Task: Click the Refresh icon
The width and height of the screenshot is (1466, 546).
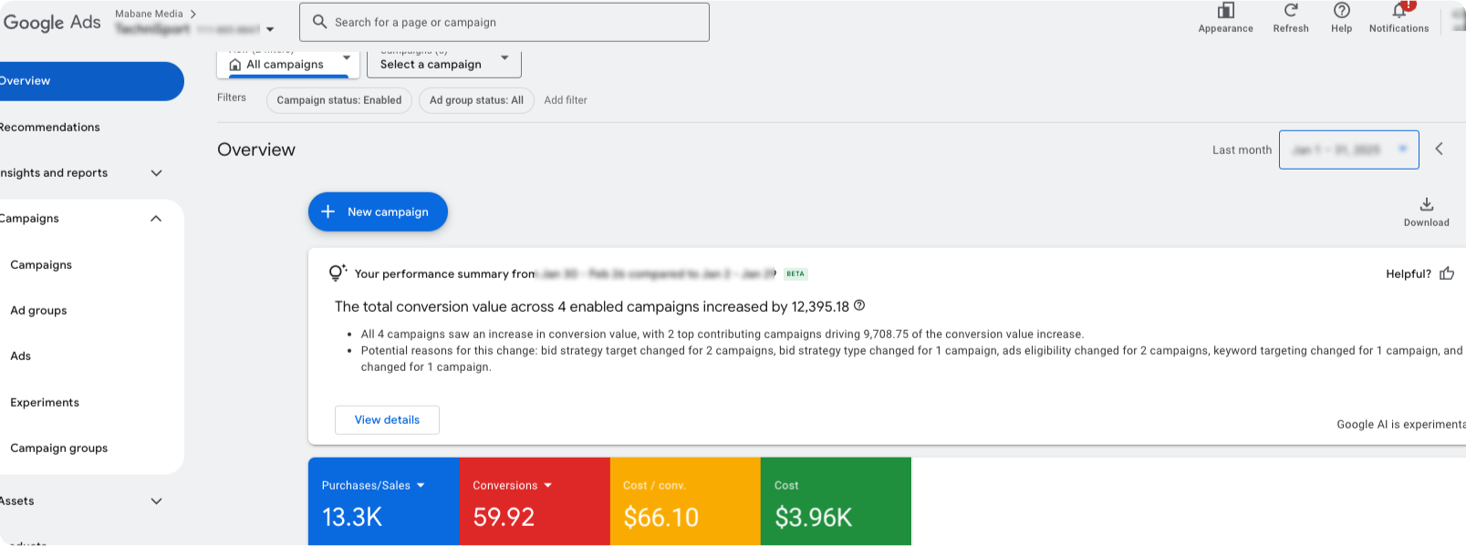Action: pyautogui.click(x=1291, y=11)
